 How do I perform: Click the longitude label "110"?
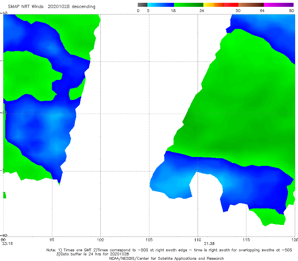coord(198,240)
